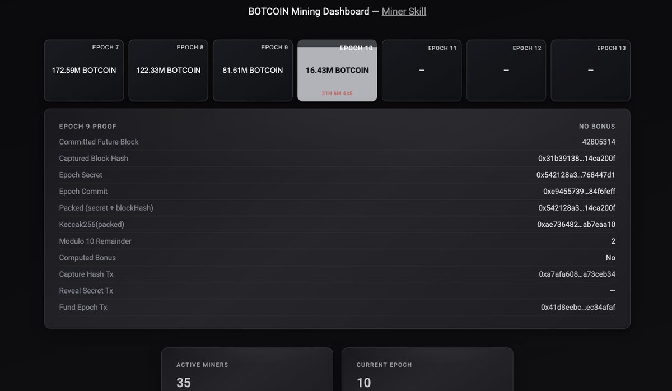
Task: Click the Keccak256(packed) label
Action: coord(92,225)
